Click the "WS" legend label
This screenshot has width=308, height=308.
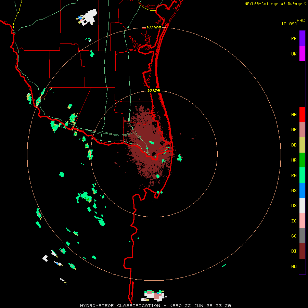pyautogui.click(x=294, y=191)
